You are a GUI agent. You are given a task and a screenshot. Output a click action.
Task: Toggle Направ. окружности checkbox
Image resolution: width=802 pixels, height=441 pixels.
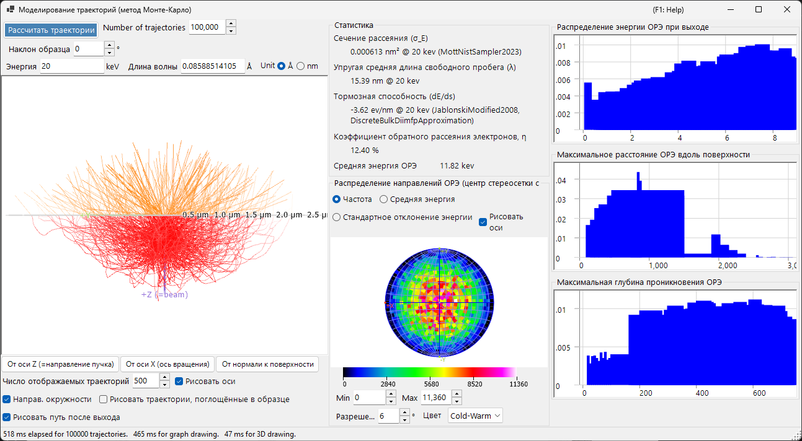tap(7, 400)
